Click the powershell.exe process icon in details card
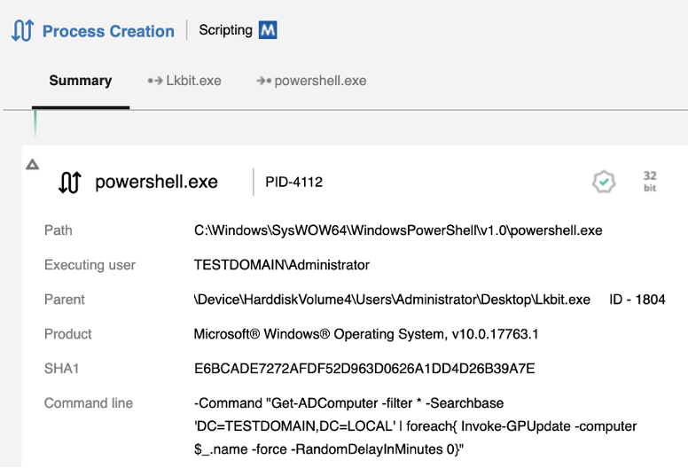 69,183
